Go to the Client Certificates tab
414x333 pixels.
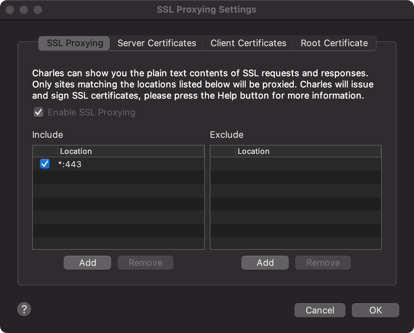tap(248, 43)
